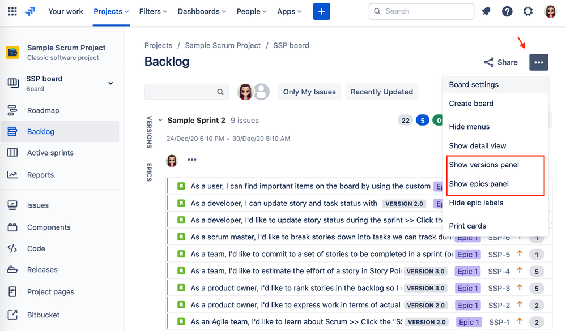Click the green 0 done-points badge

point(438,121)
